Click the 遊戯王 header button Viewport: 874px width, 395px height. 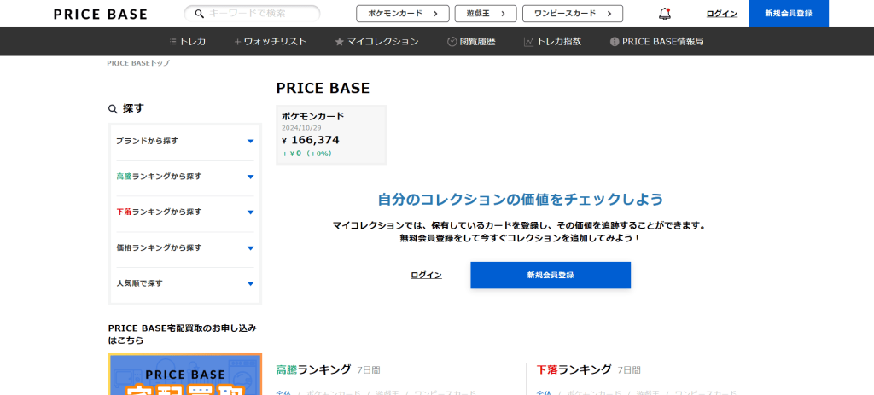click(486, 14)
